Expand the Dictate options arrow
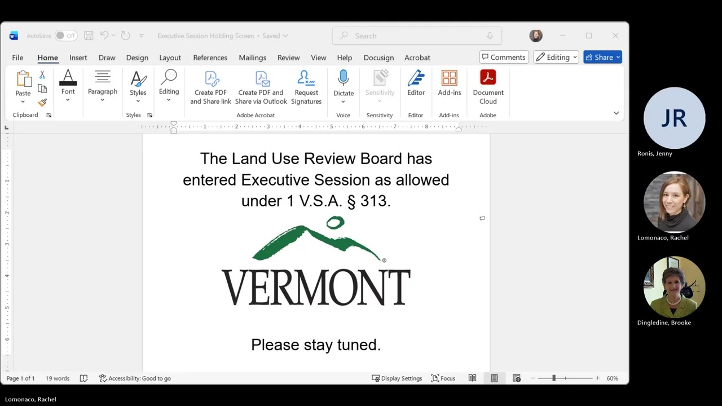722x406 pixels. point(343,101)
